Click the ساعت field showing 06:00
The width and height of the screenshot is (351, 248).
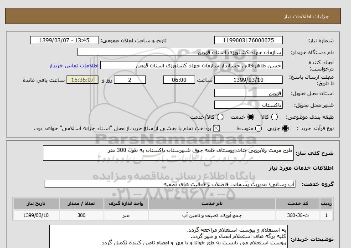click(179, 80)
